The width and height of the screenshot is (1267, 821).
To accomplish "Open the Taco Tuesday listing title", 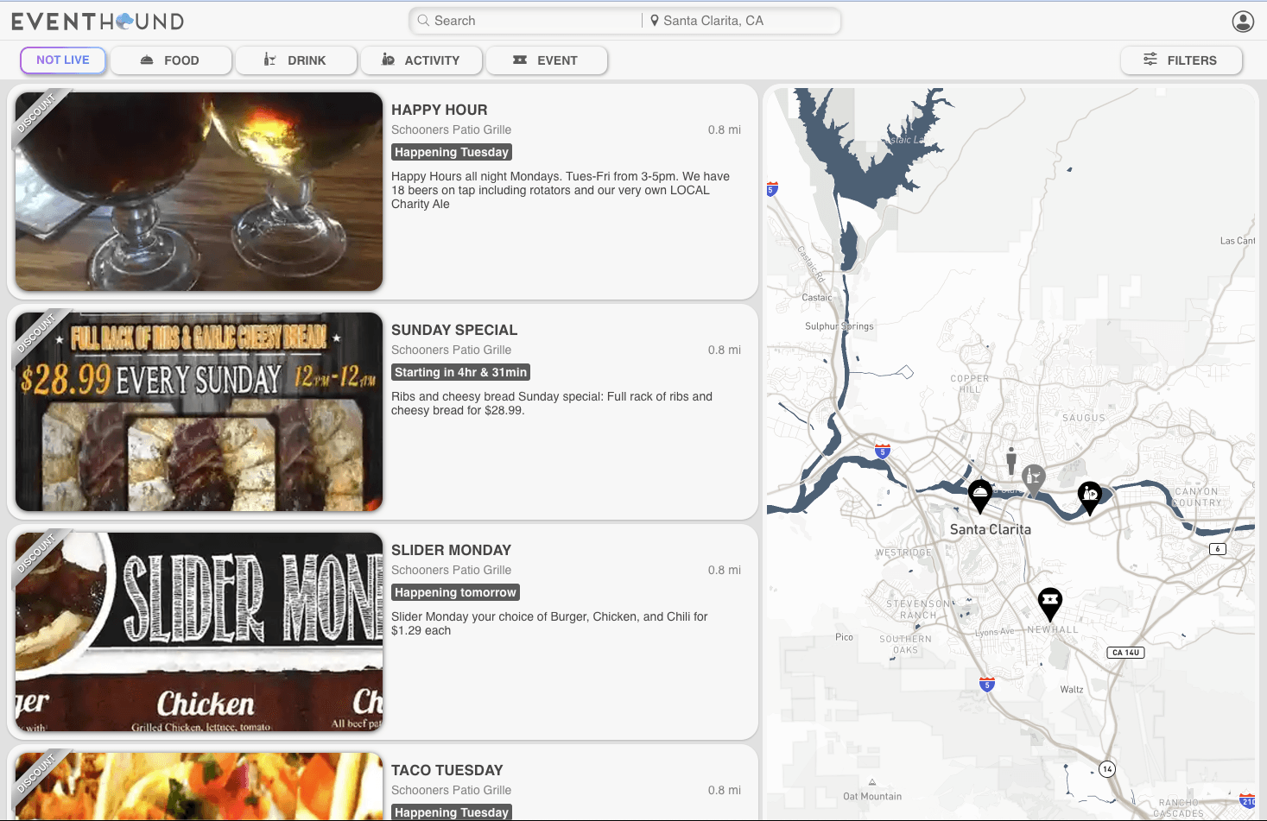I will 447,770.
